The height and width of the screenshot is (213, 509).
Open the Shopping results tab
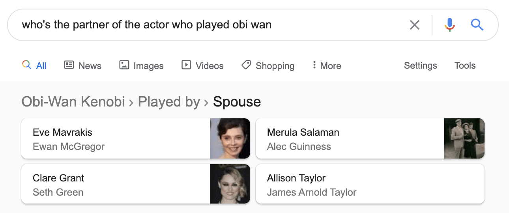tap(268, 65)
